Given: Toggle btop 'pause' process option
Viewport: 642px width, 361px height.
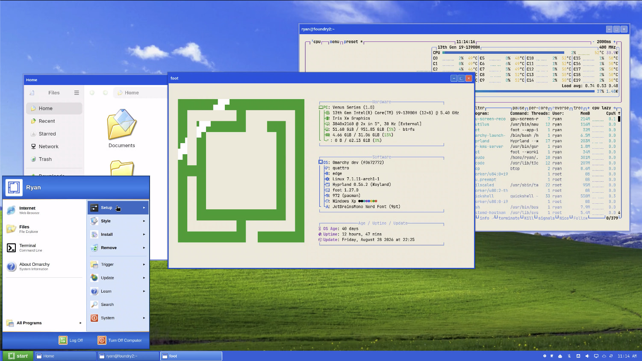Looking at the screenshot, I should [518, 108].
